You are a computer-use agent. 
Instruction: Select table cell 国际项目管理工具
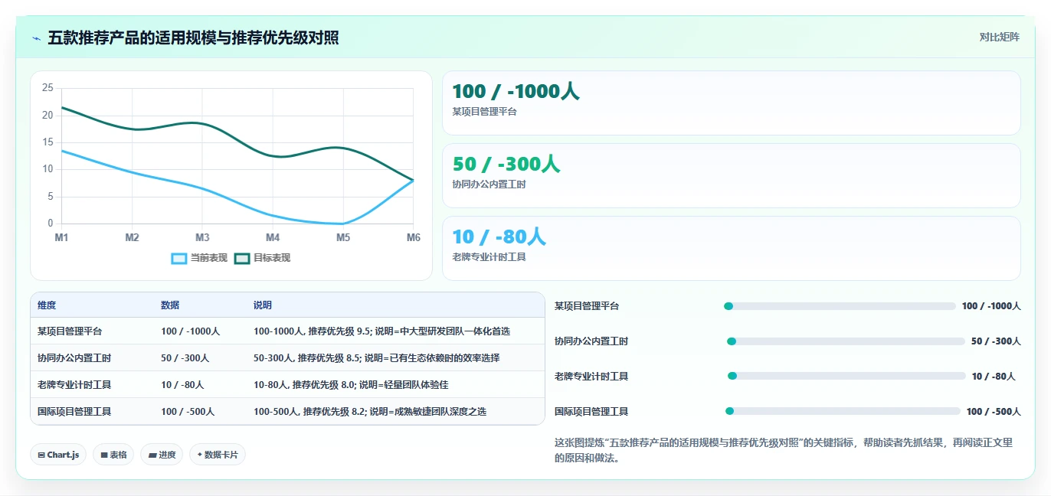(74, 411)
